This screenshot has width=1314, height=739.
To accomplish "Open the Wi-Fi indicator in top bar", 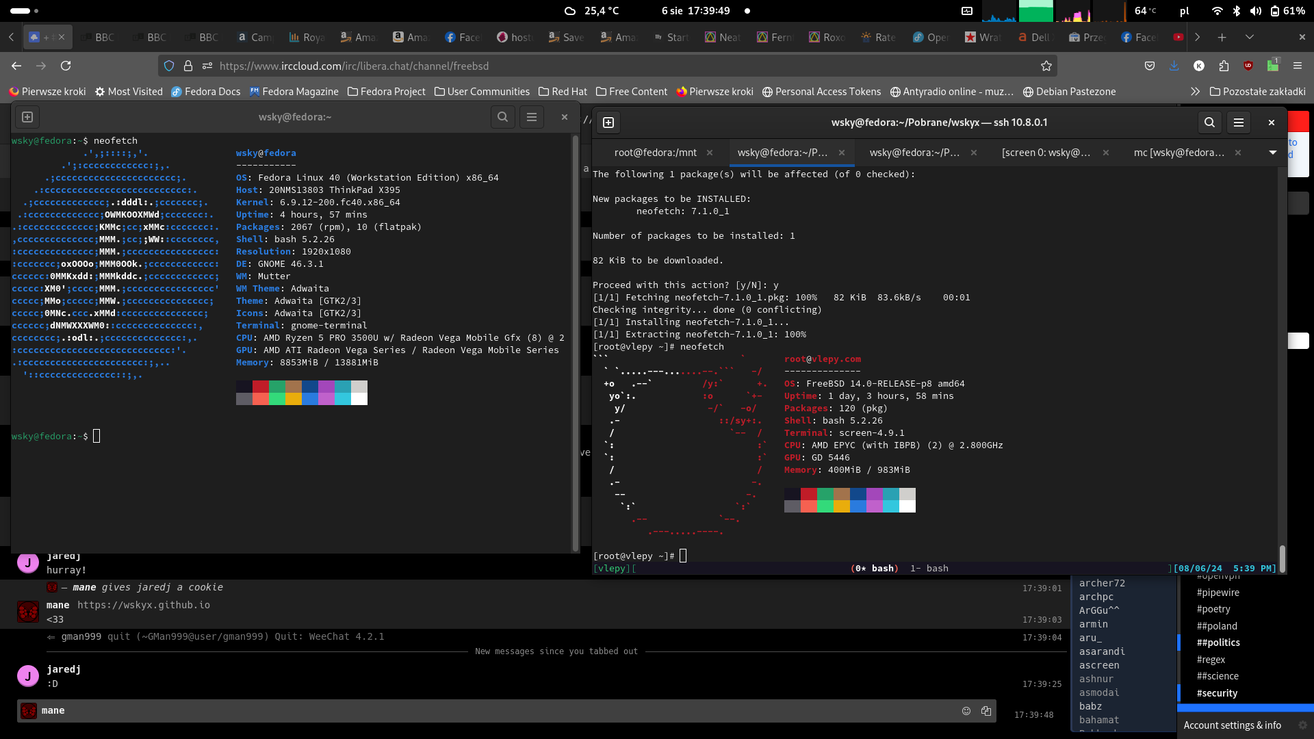I will (1217, 11).
